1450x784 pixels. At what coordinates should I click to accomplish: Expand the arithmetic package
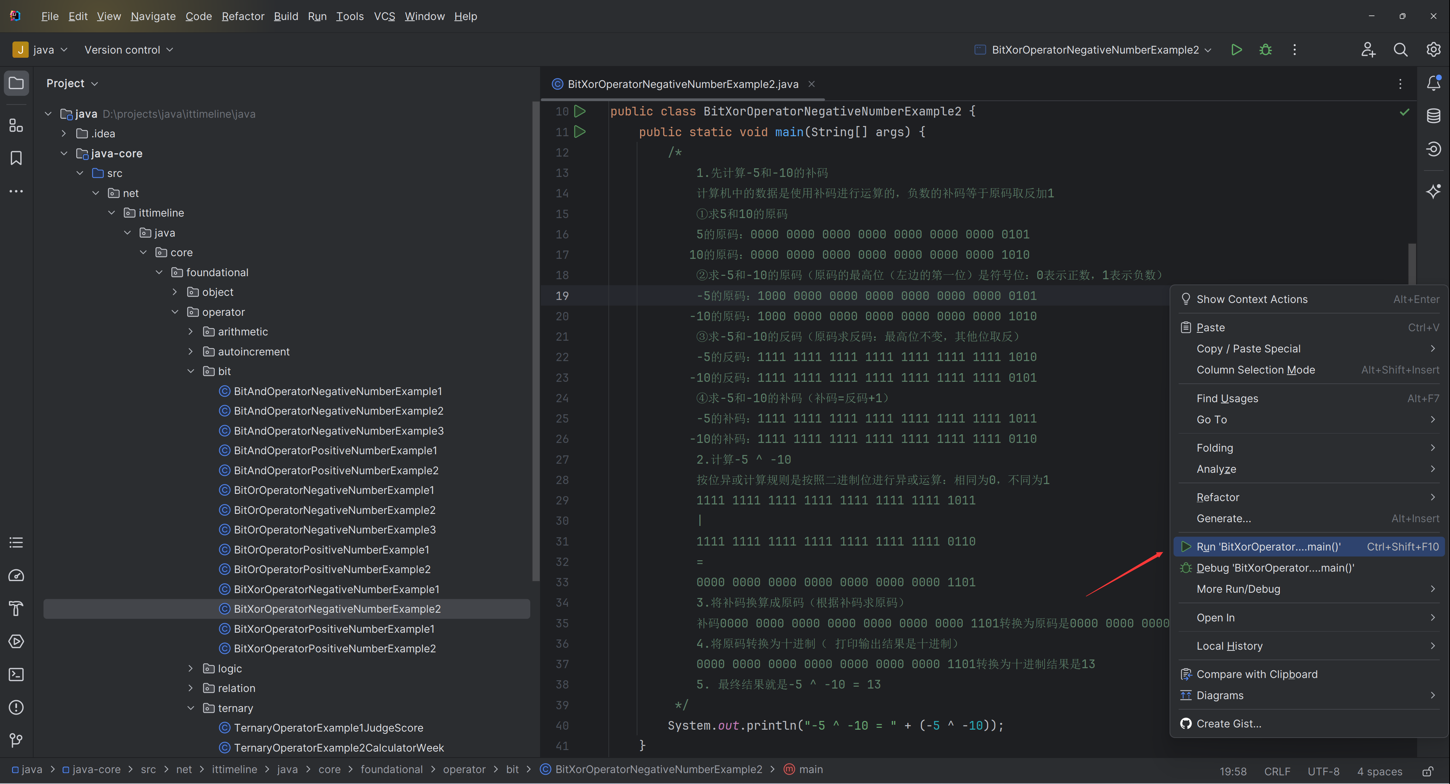[190, 332]
